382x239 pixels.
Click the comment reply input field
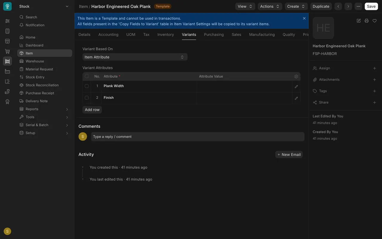(x=198, y=137)
